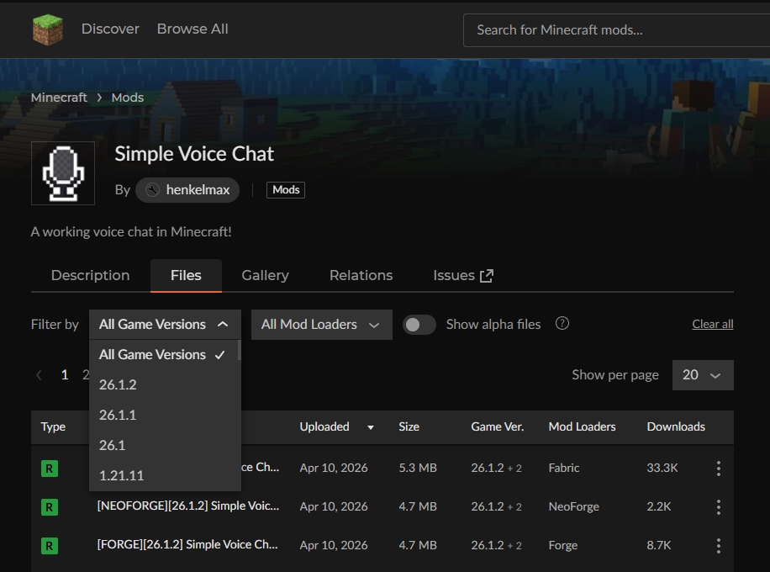
Task: Click the green R release badge on the Forge row
Action: [x=49, y=545]
